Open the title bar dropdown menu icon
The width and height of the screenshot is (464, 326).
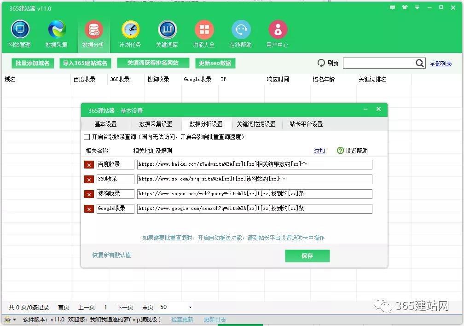coord(417,7)
